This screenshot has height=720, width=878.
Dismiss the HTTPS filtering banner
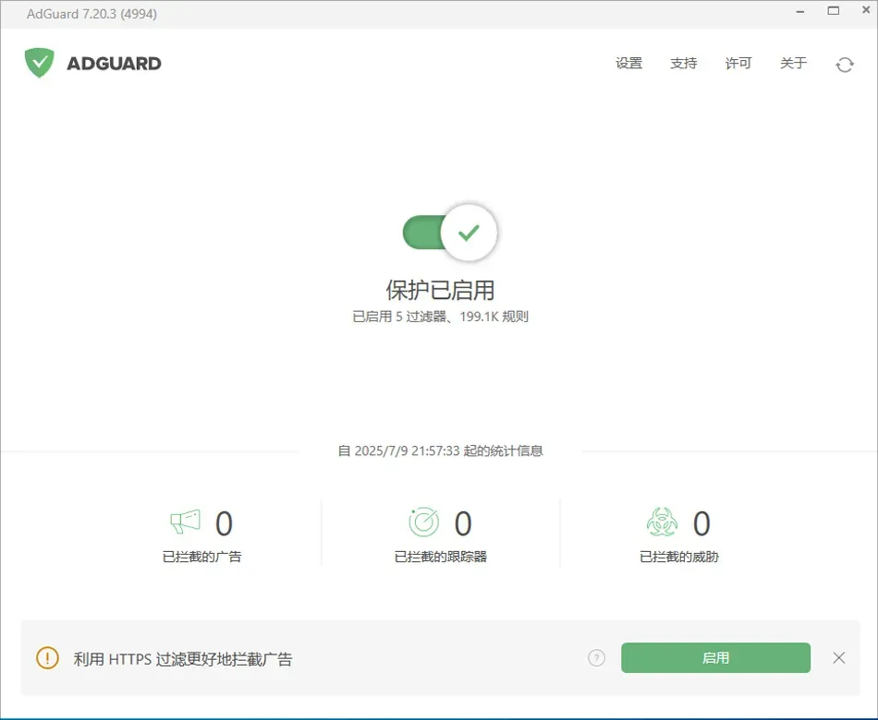839,658
